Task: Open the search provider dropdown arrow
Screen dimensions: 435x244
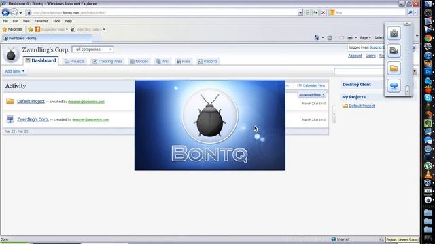Action: point(415,12)
